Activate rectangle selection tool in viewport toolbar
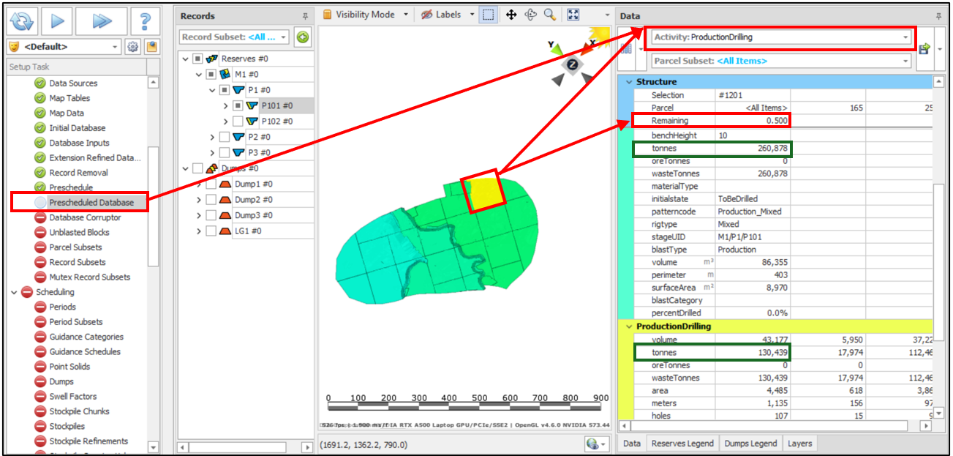Viewport: 953px width, 456px height. (488, 15)
